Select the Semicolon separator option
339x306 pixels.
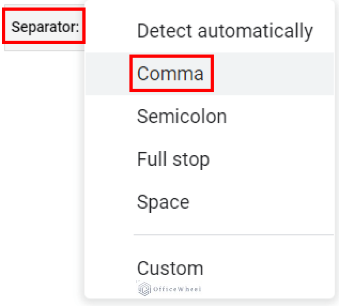point(182,116)
